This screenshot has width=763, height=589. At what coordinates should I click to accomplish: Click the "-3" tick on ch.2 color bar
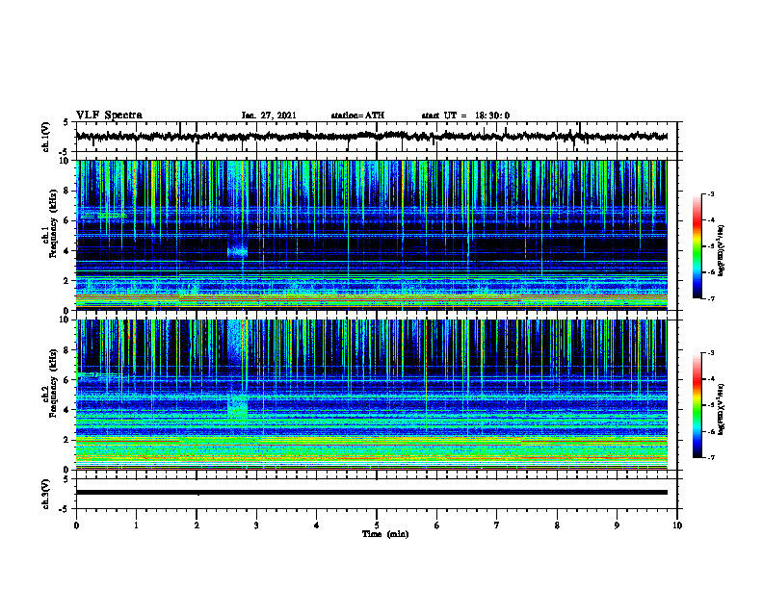(x=711, y=353)
